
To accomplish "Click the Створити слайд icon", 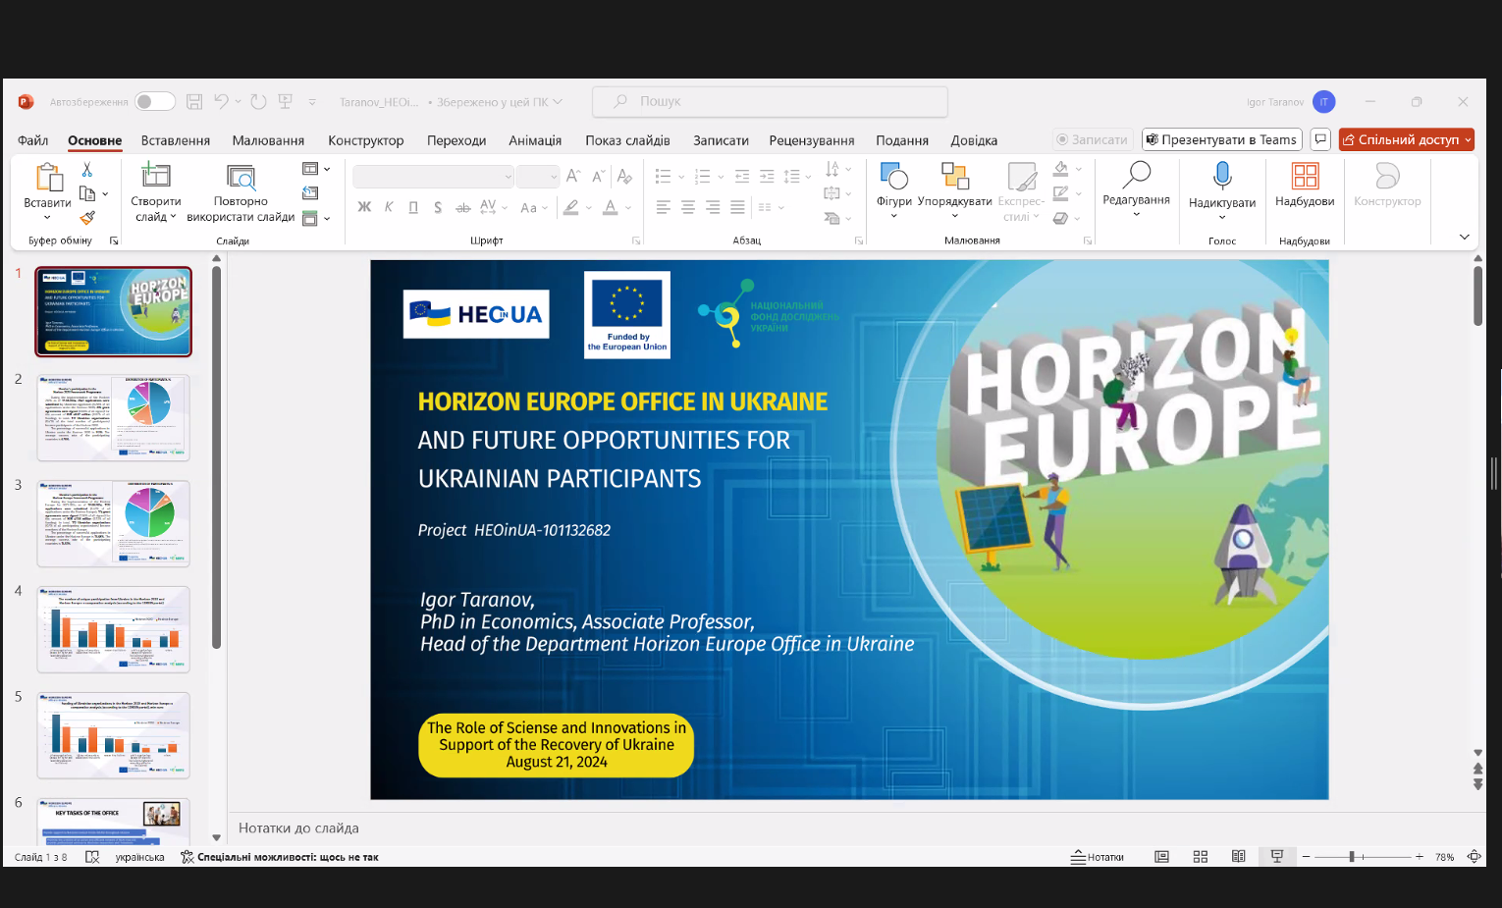I will click(155, 176).
